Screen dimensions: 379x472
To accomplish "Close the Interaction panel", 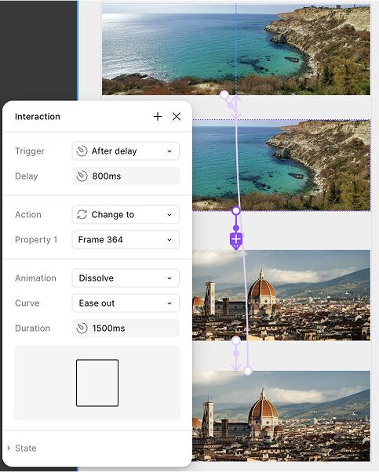I will tap(177, 117).
